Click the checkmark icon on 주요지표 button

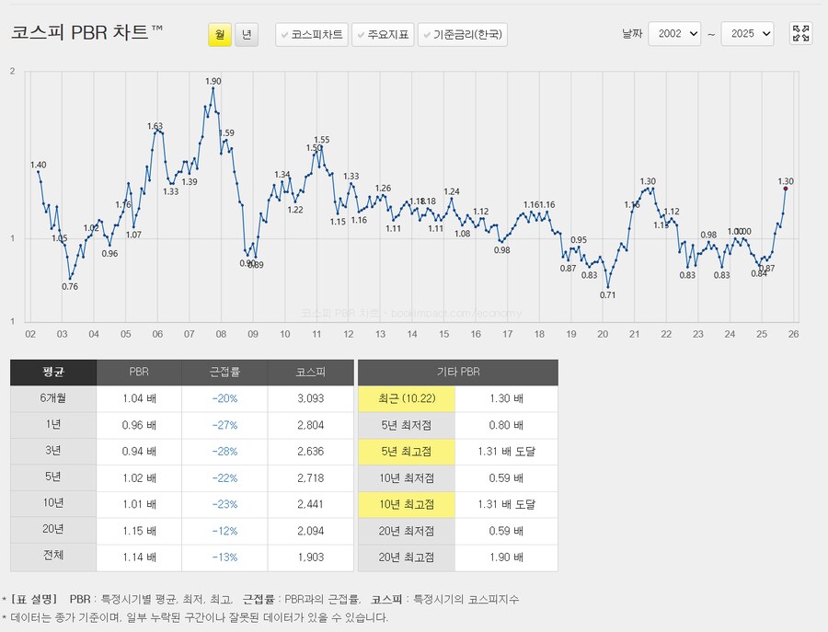pyautogui.click(x=360, y=34)
